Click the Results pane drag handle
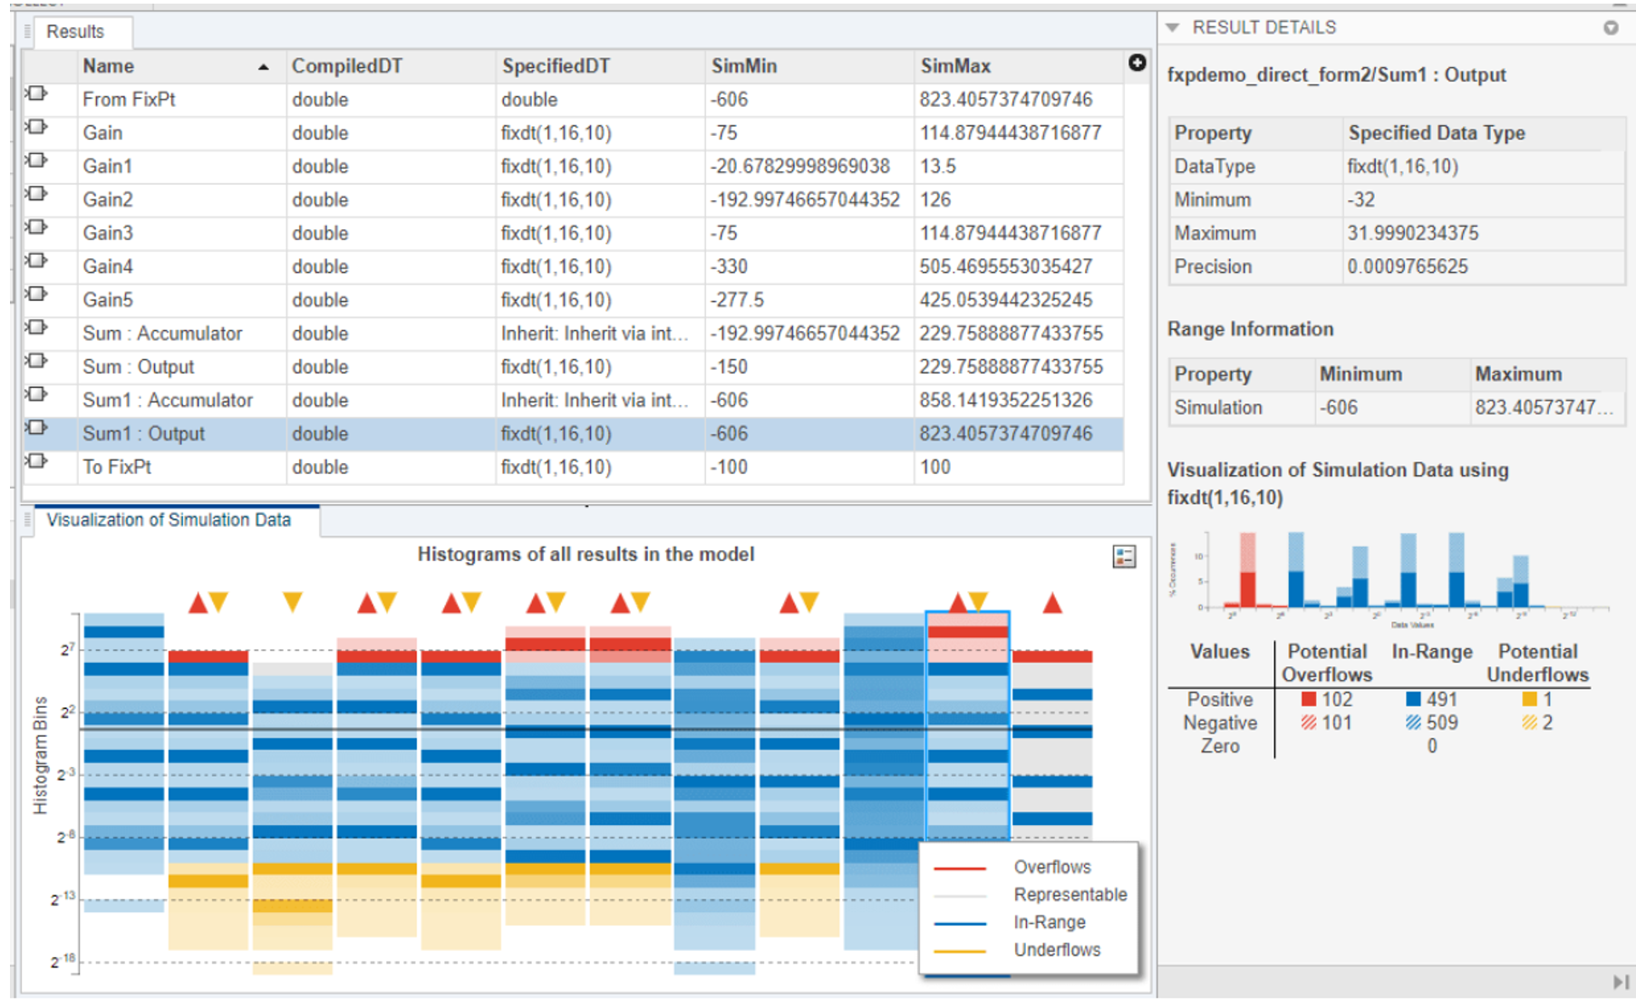The width and height of the screenshot is (1636, 999). 27,32
